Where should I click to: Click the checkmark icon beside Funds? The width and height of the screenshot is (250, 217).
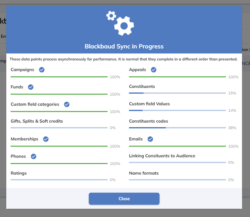coord(31,87)
